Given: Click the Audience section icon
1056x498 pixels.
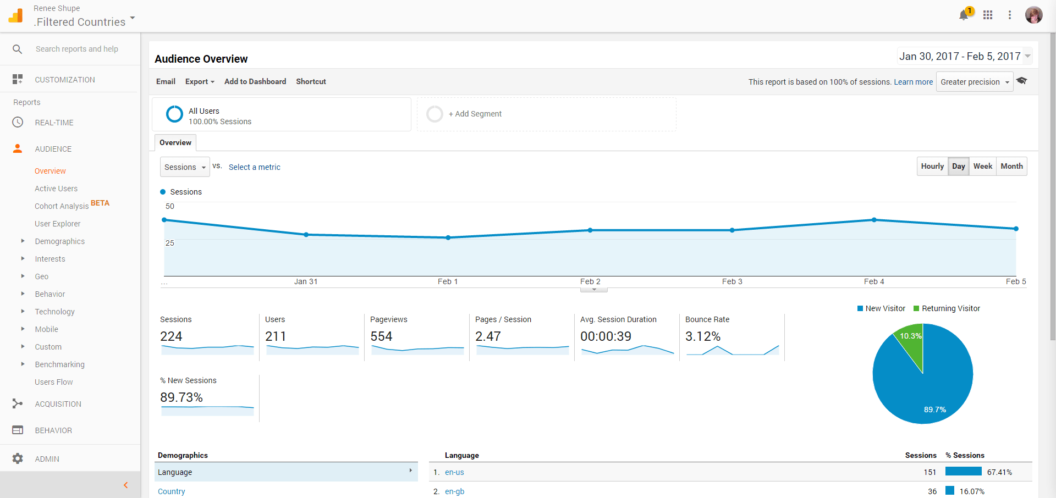Looking at the screenshot, I should point(17,148).
